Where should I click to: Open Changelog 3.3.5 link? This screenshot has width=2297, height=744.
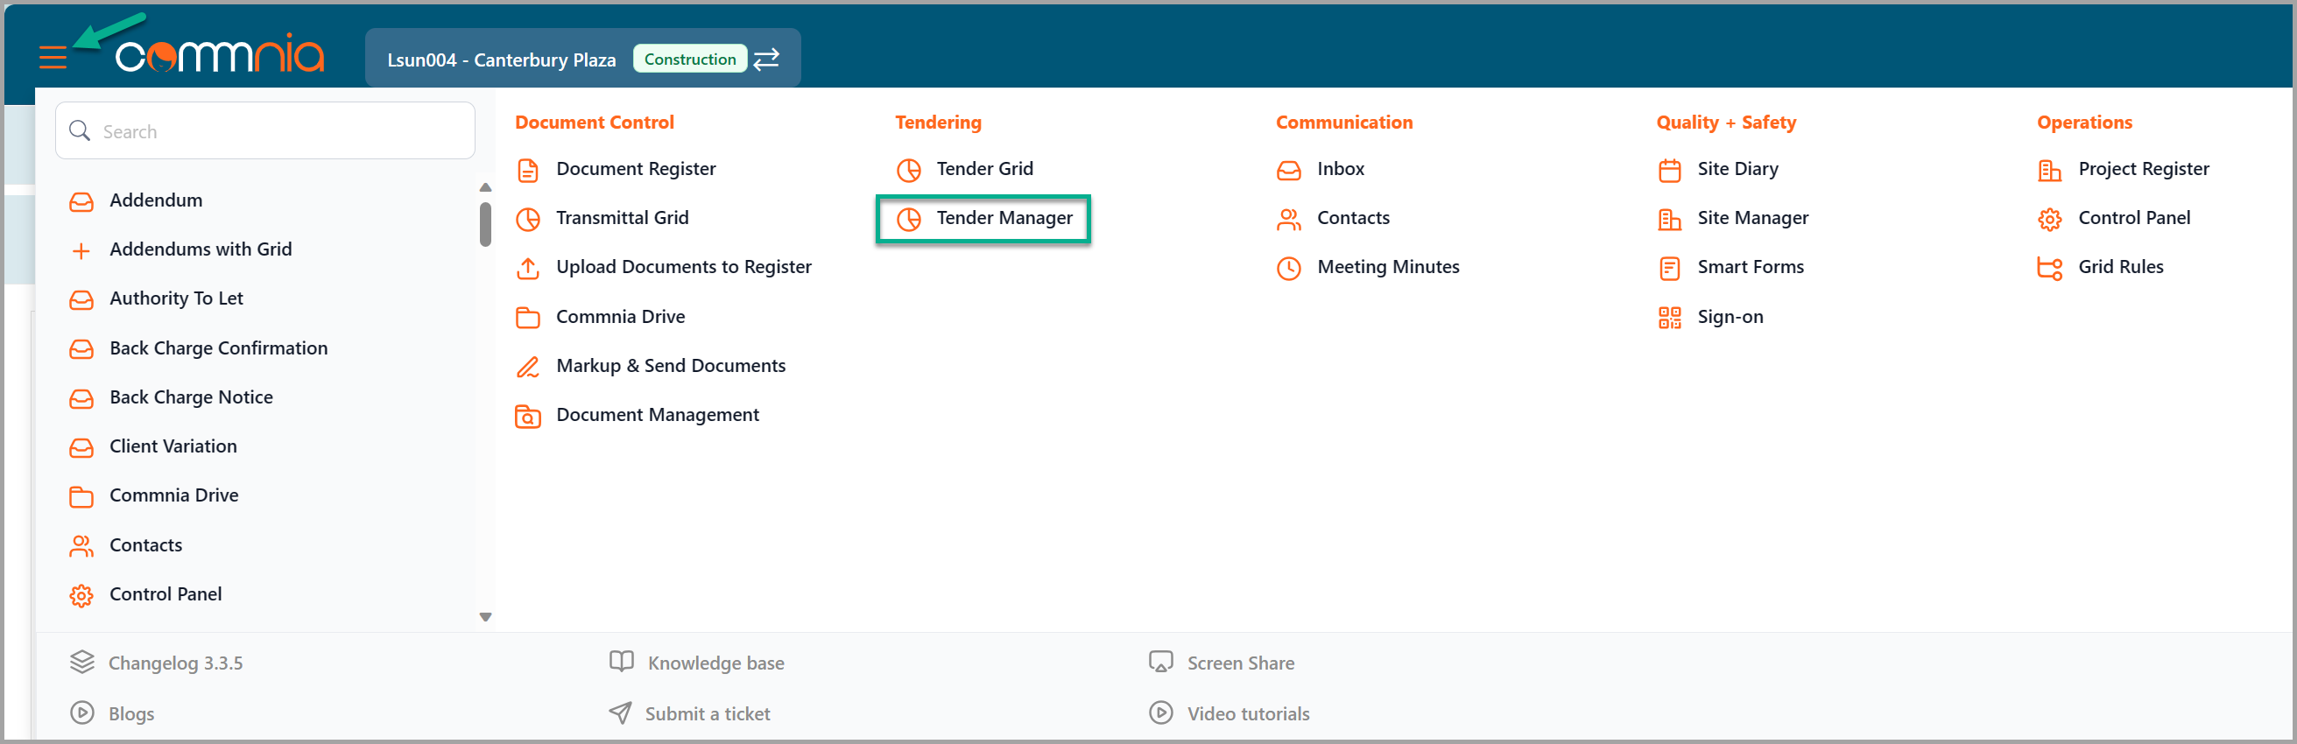click(175, 663)
